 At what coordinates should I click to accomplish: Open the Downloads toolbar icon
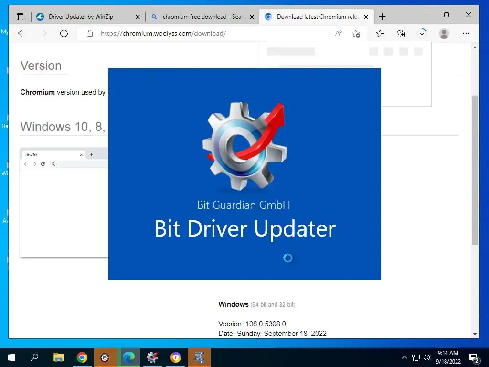click(422, 33)
